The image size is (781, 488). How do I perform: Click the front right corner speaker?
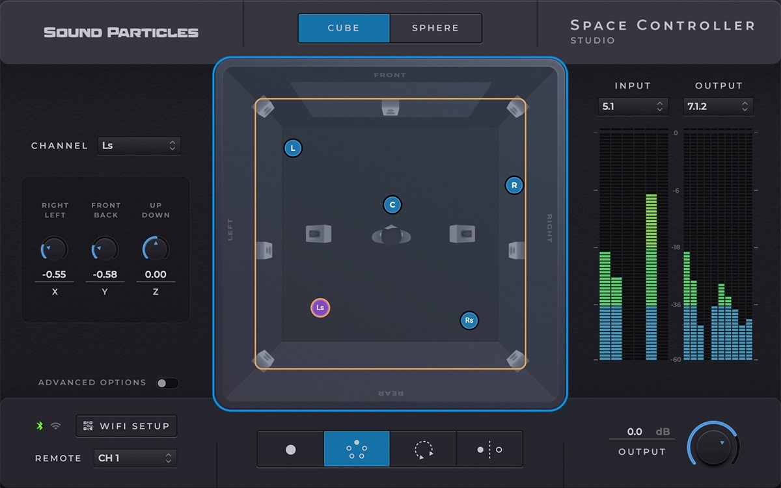516,107
